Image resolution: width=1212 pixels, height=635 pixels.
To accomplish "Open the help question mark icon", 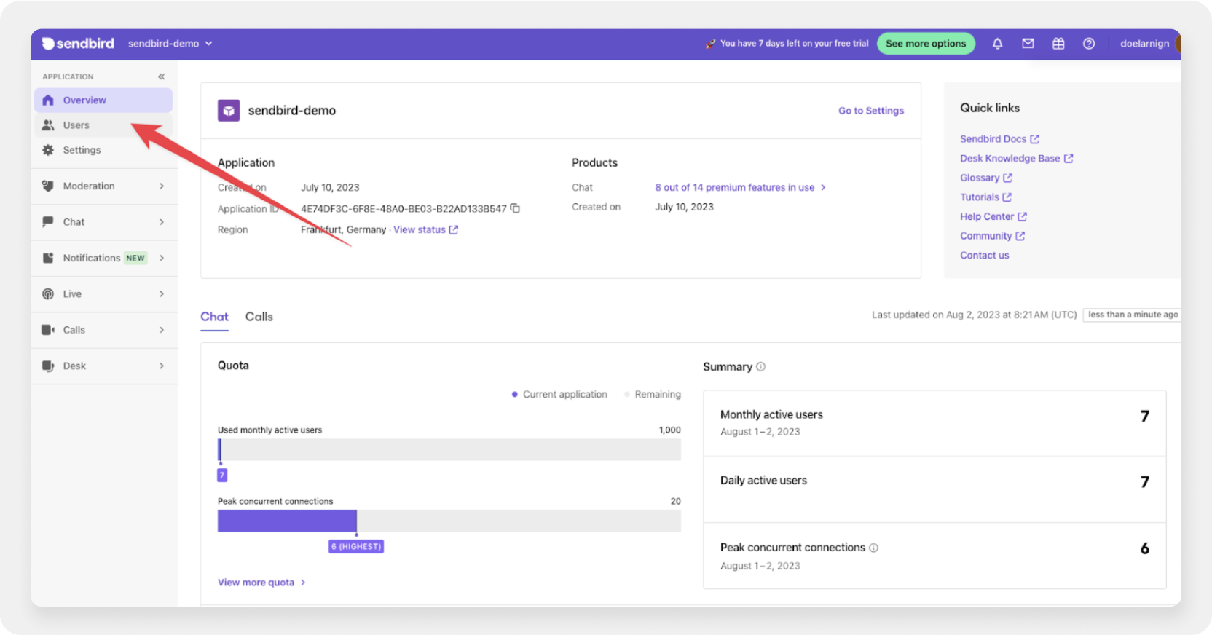I will pos(1089,44).
